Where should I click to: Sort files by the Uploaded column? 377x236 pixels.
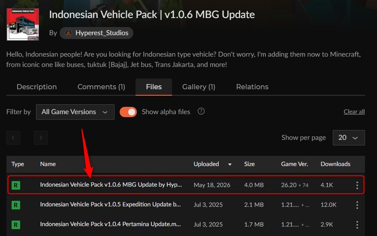click(206, 164)
